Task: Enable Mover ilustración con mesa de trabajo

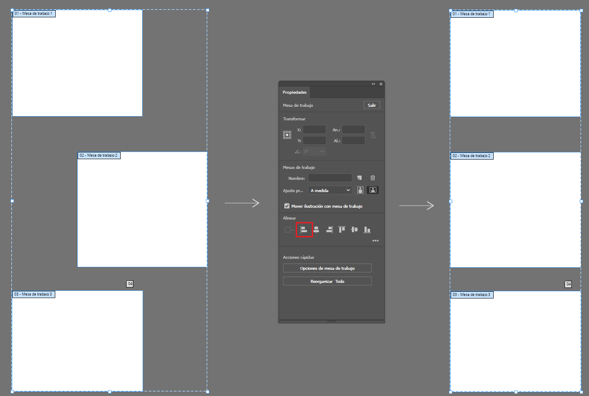Action: point(287,206)
